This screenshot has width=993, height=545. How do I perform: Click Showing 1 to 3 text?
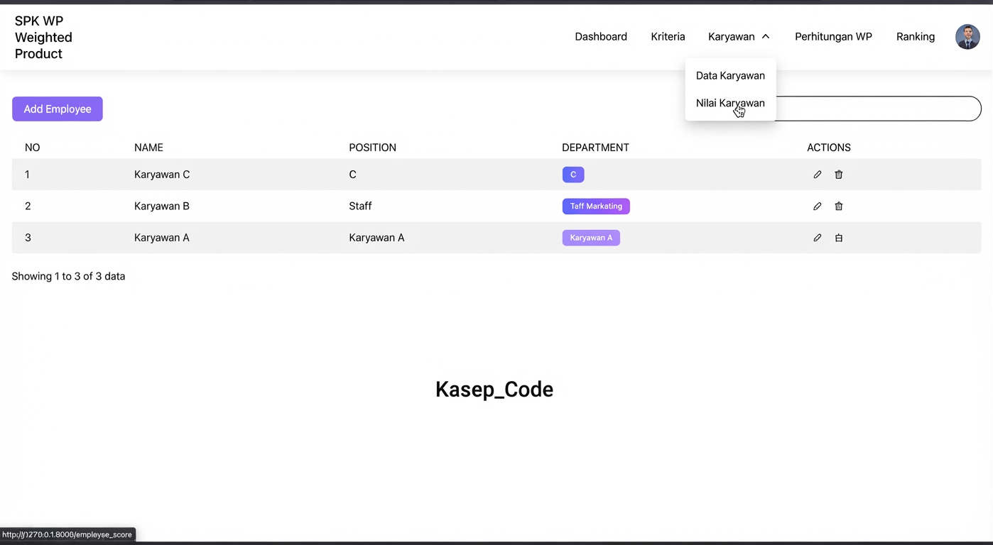point(68,276)
